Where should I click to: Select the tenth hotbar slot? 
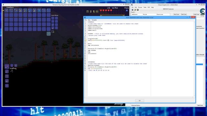(x=49, y=10)
